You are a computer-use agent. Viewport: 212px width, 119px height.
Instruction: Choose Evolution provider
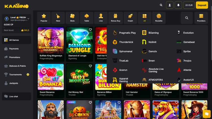(x=185, y=33)
